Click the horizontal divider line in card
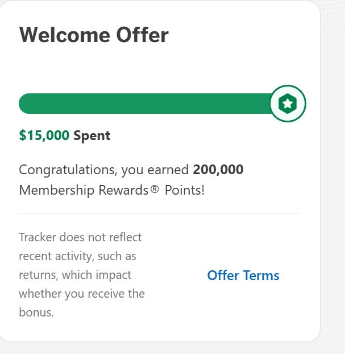 (x=159, y=213)
